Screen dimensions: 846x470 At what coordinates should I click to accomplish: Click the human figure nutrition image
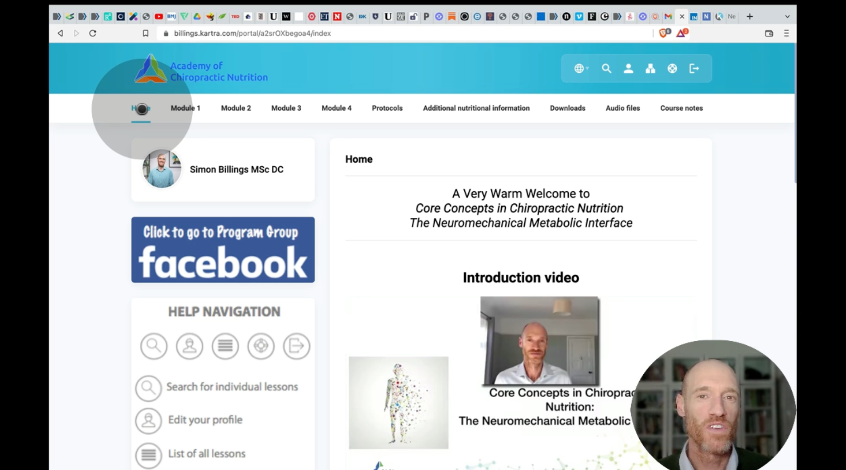click(x=399, y=403)
